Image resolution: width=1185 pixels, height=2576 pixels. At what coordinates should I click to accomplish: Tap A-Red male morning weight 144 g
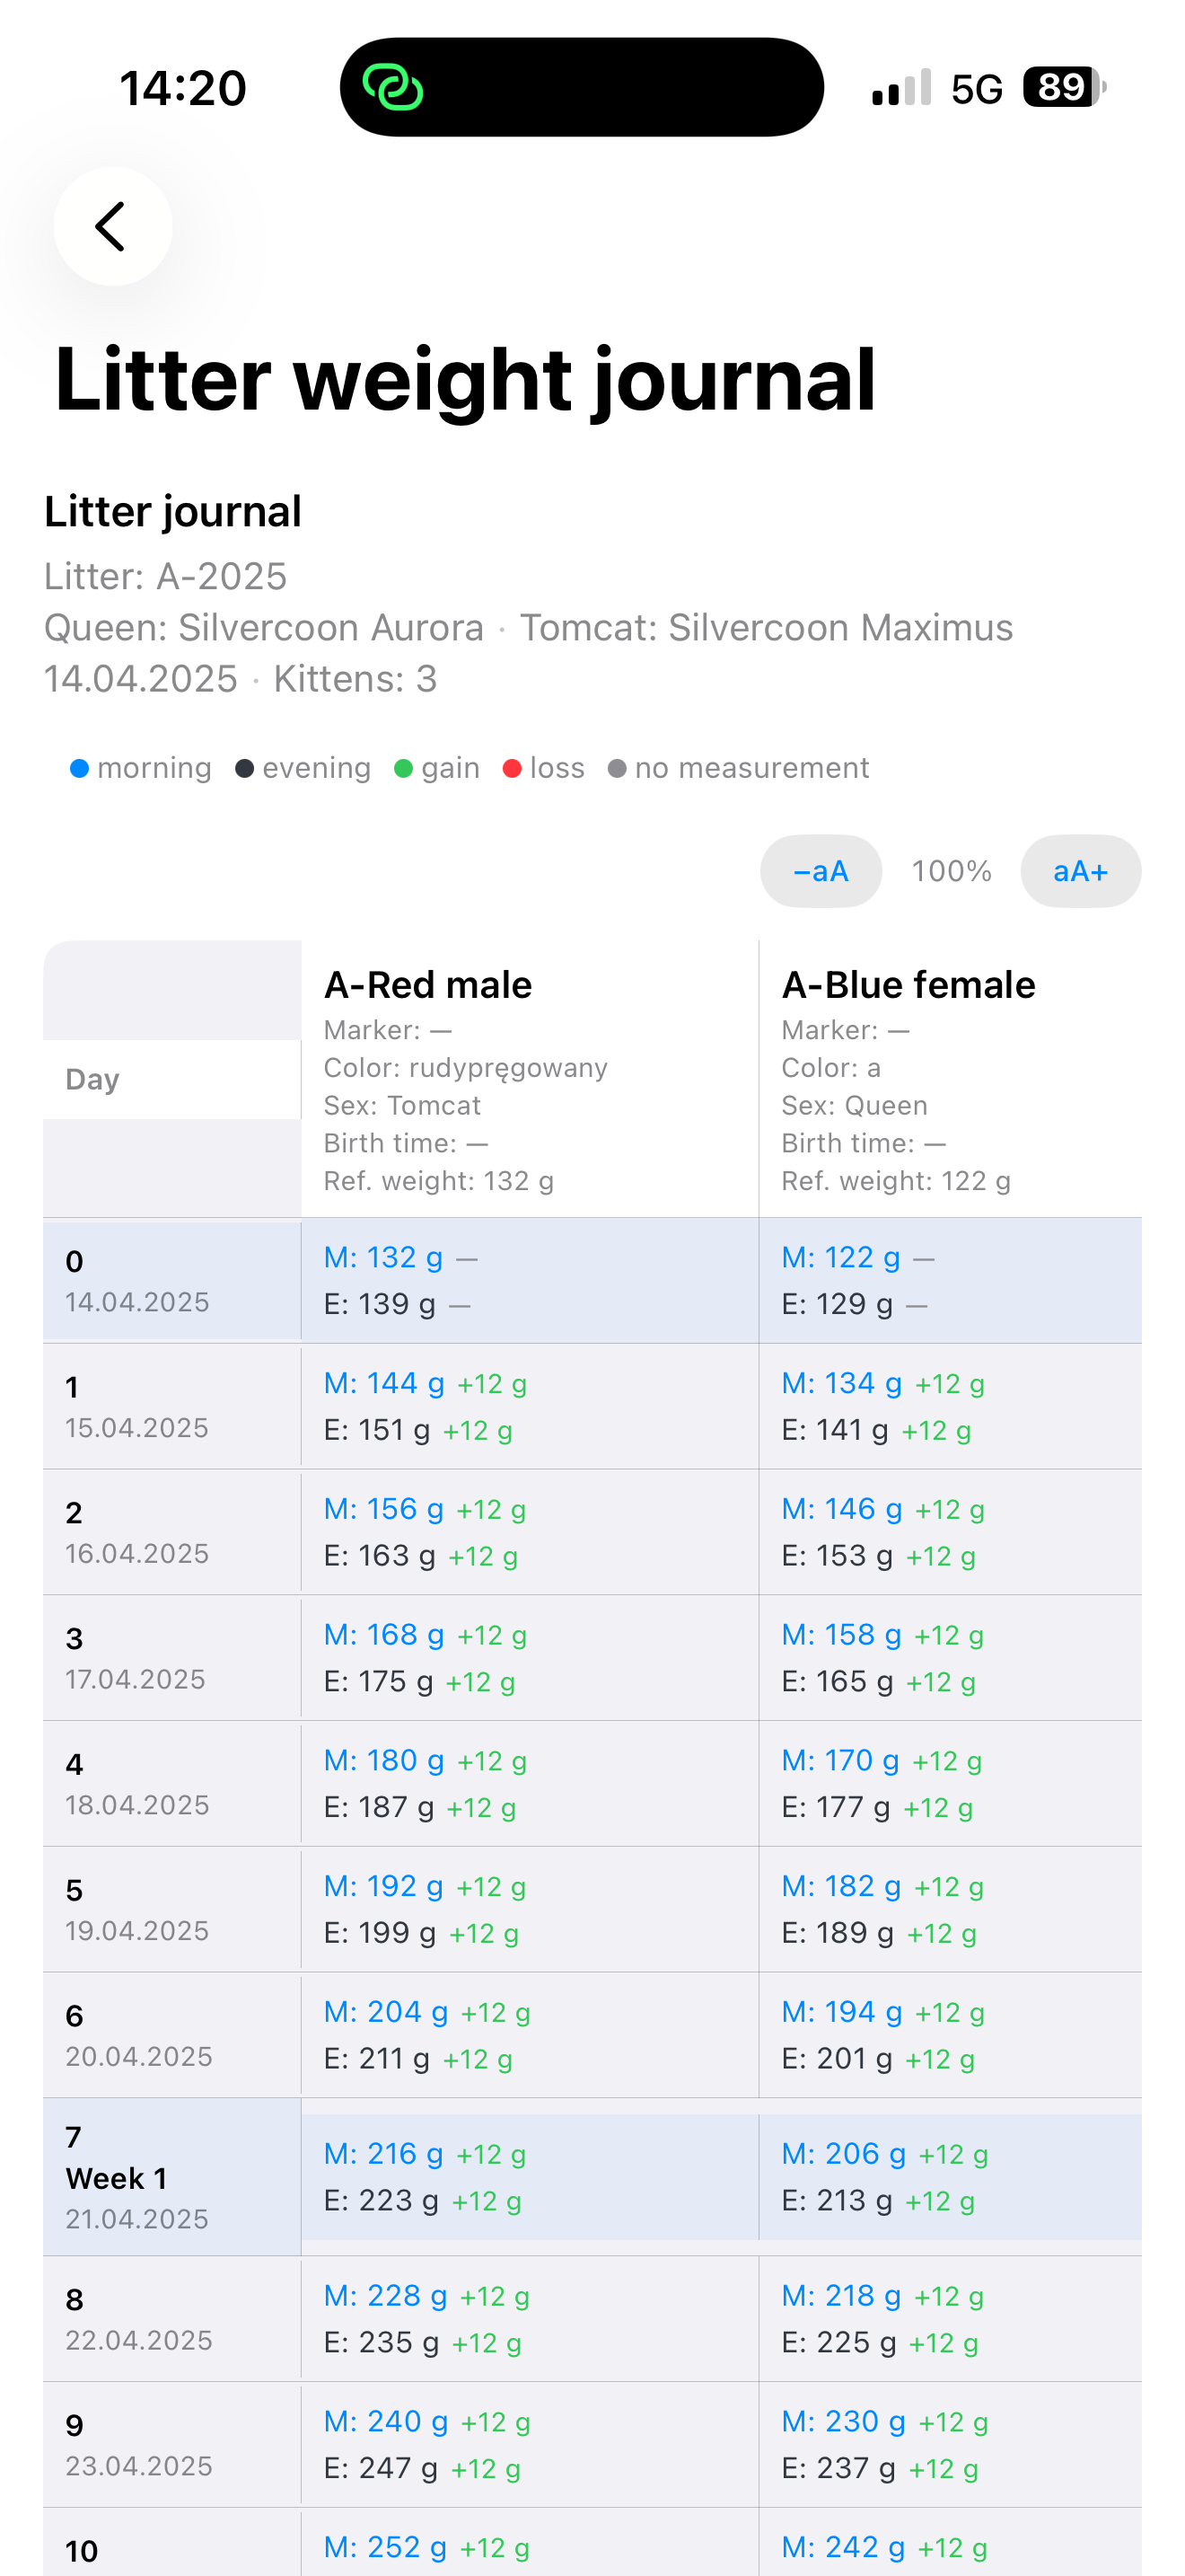coord(383,1383)
